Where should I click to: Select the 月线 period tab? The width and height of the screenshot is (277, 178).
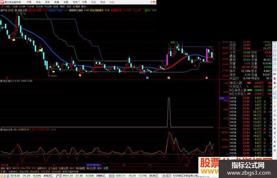69,6
